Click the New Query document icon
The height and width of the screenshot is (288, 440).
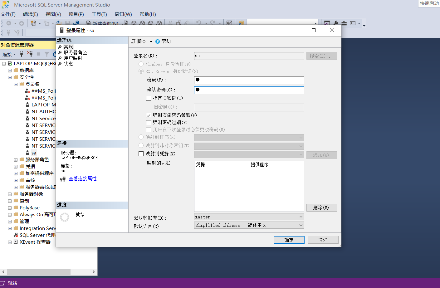click(88, 23)
